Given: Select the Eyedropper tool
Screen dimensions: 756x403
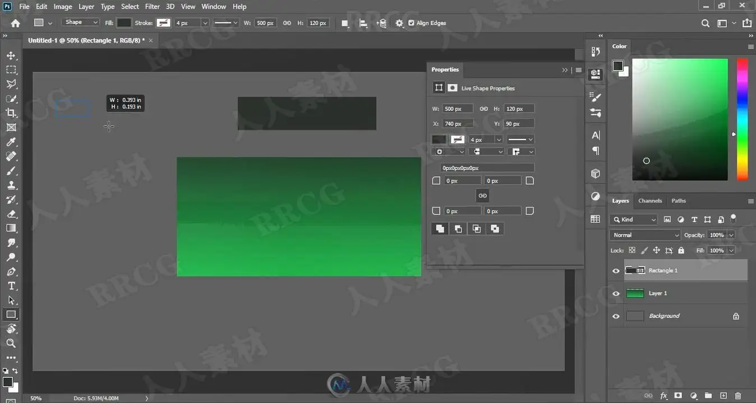Looking at the screenshot, I should click(11, 142).
